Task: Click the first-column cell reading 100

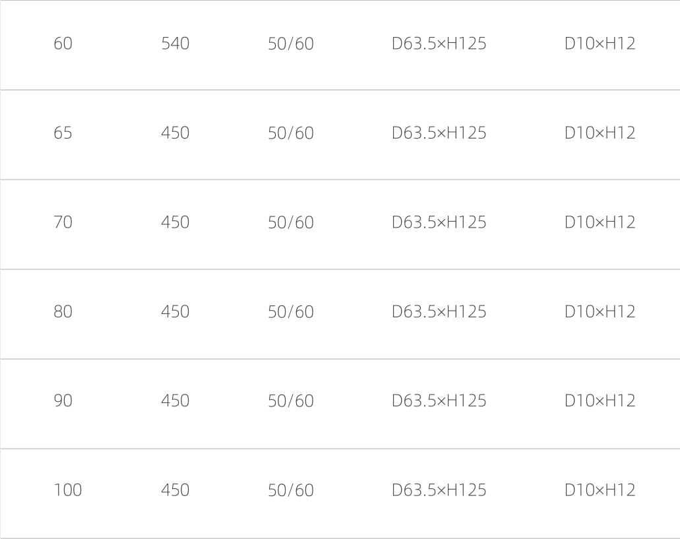Action: [x=67, y=491]
